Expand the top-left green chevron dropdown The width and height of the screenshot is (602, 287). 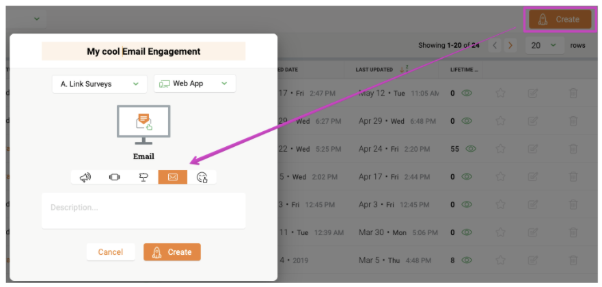click(x=37, y=19)
